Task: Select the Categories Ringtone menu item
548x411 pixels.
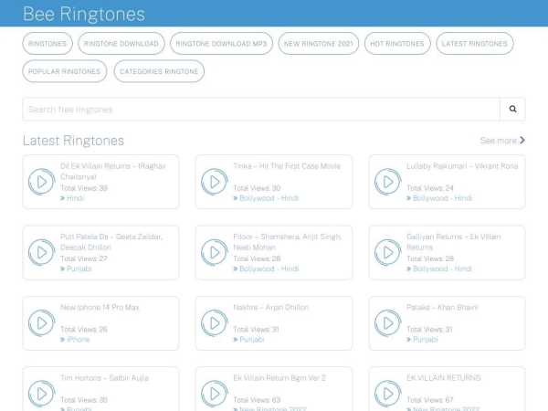Action: (159, 71)
